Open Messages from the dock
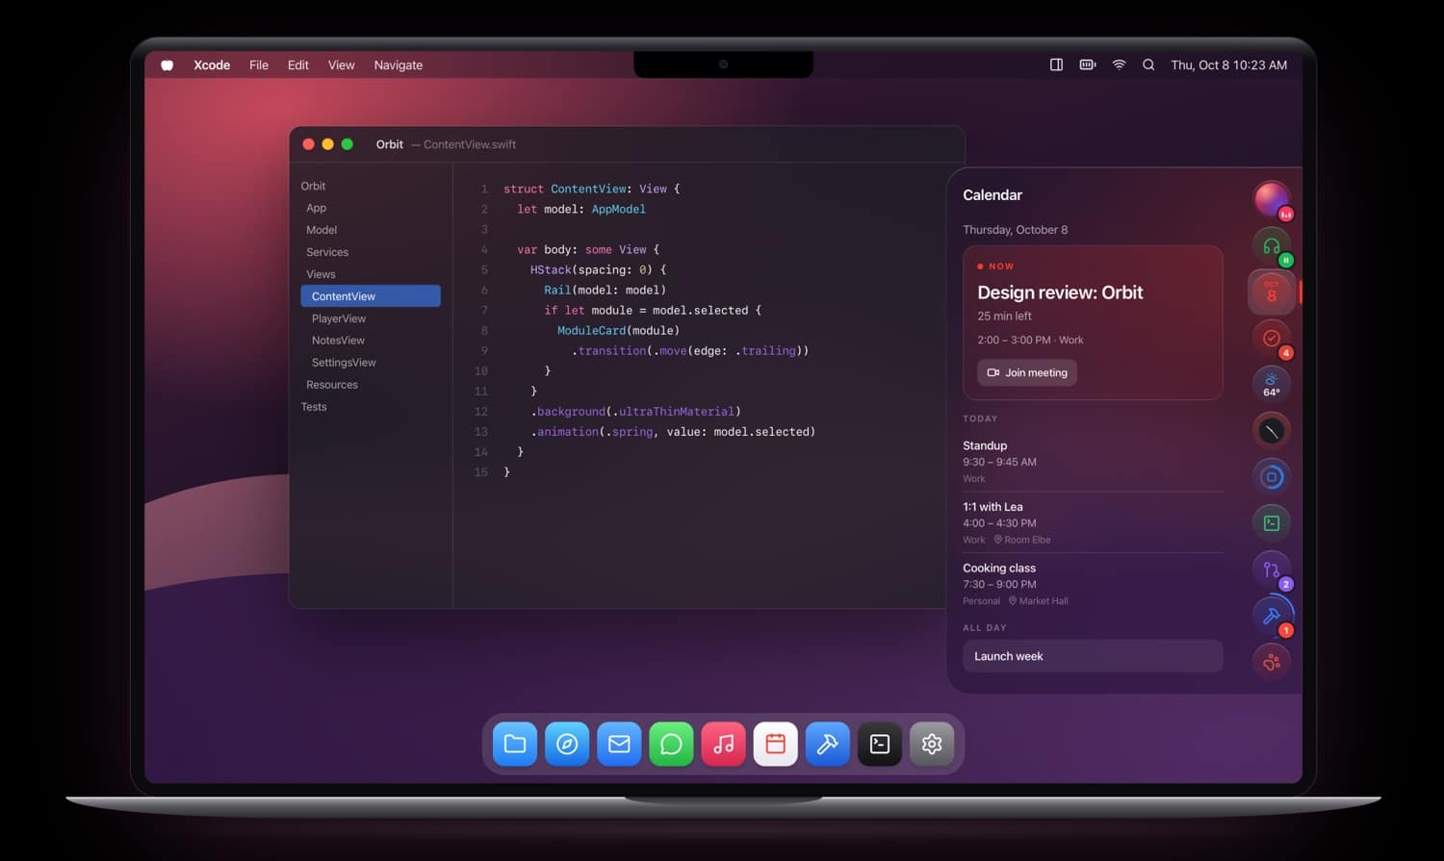Image resolution: width=1444 pixels, height=861 pixels. click(671, 744)
